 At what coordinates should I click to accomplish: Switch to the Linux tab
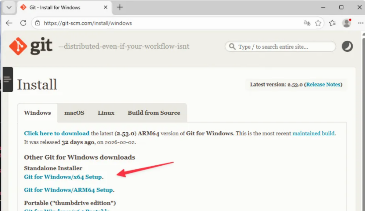[x=106, y=113]
